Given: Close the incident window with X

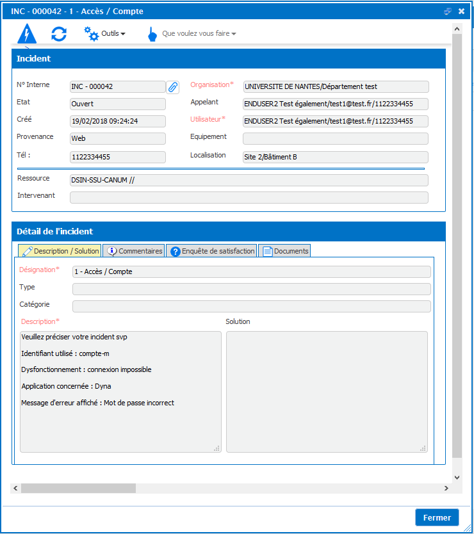Looking at the screenshot, I should [461, 12].
